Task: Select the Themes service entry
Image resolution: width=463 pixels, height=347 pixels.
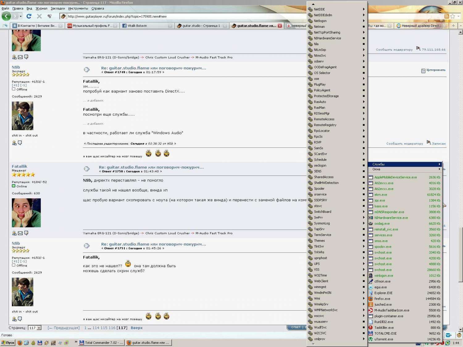Action: tap(336, 241)
